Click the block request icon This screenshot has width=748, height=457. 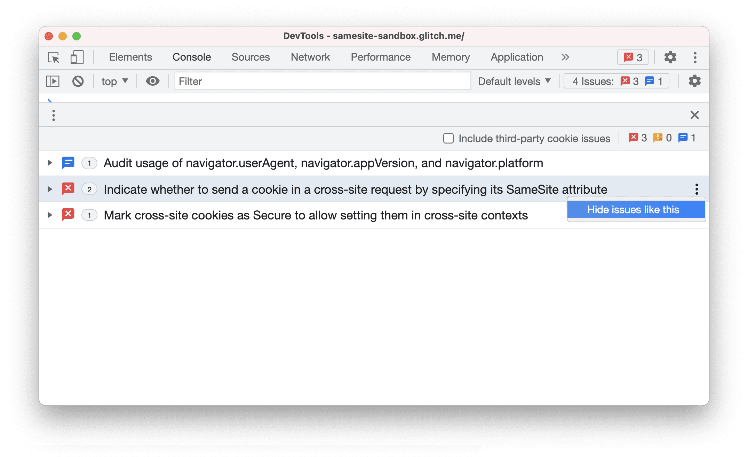[x=78, y=81]
